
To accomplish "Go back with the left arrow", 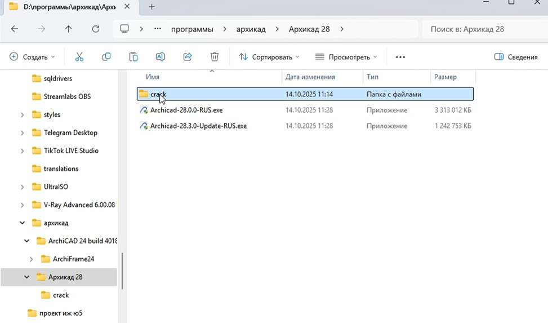I will (x=15, y=29).
